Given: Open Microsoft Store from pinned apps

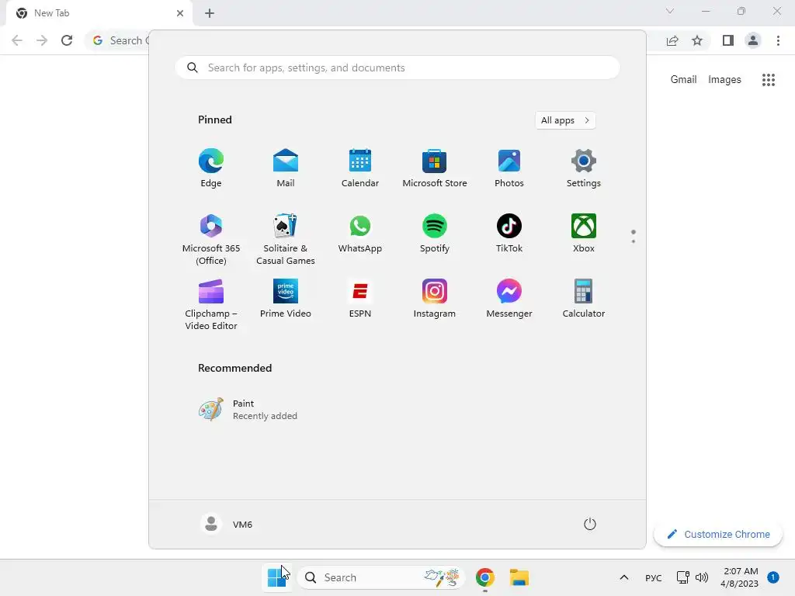Looking at the screenshot, I should tap(435, 168).
